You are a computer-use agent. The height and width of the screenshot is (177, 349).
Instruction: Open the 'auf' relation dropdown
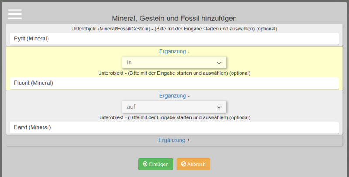tap(174, 107)
